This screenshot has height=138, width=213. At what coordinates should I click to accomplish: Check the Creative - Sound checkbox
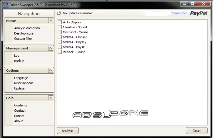[x=60, y=27]
